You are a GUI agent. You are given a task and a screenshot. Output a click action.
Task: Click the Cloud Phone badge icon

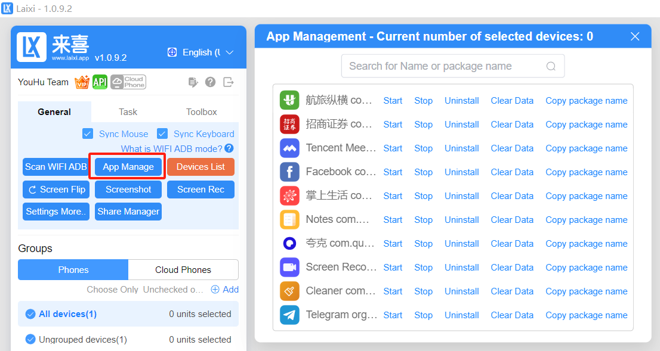(x=128, y=82)
